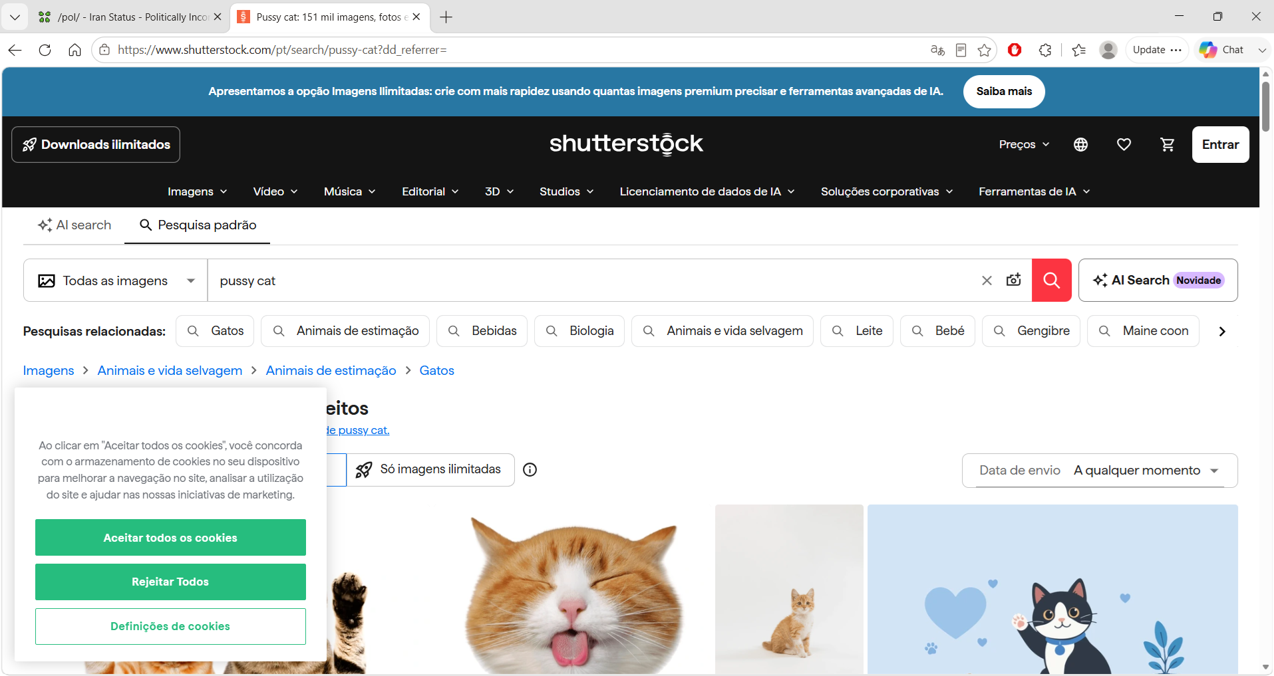Expand the Studios menu
This screenshot has width=1274, height=676.
pos(566,191)
